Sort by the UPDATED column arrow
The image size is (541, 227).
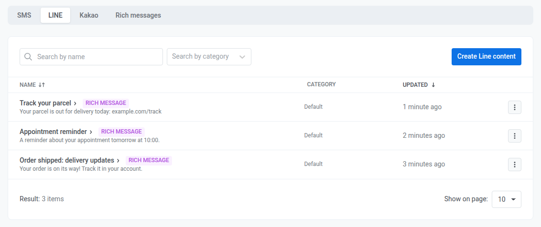click(433, 85)
